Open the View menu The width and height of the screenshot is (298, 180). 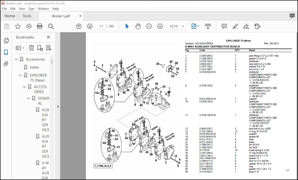coord(22,9)
